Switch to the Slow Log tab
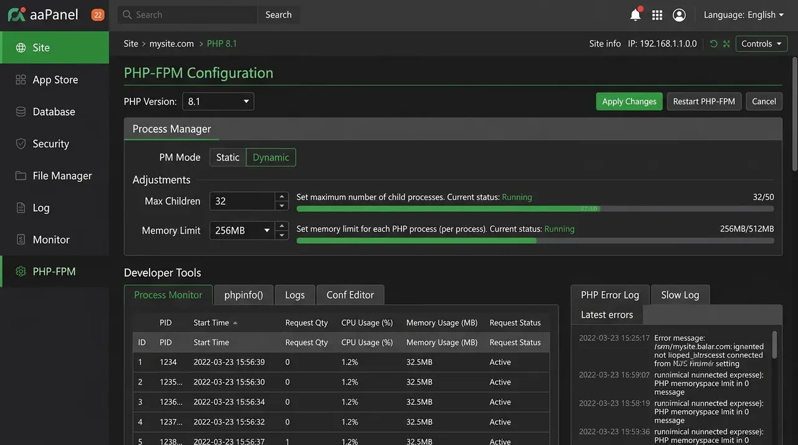 click(680, 295)
